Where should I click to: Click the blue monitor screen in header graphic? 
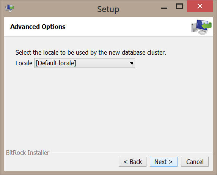coord(202,25)
